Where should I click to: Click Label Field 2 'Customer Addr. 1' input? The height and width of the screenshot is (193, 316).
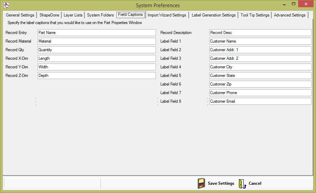[260, 50]
